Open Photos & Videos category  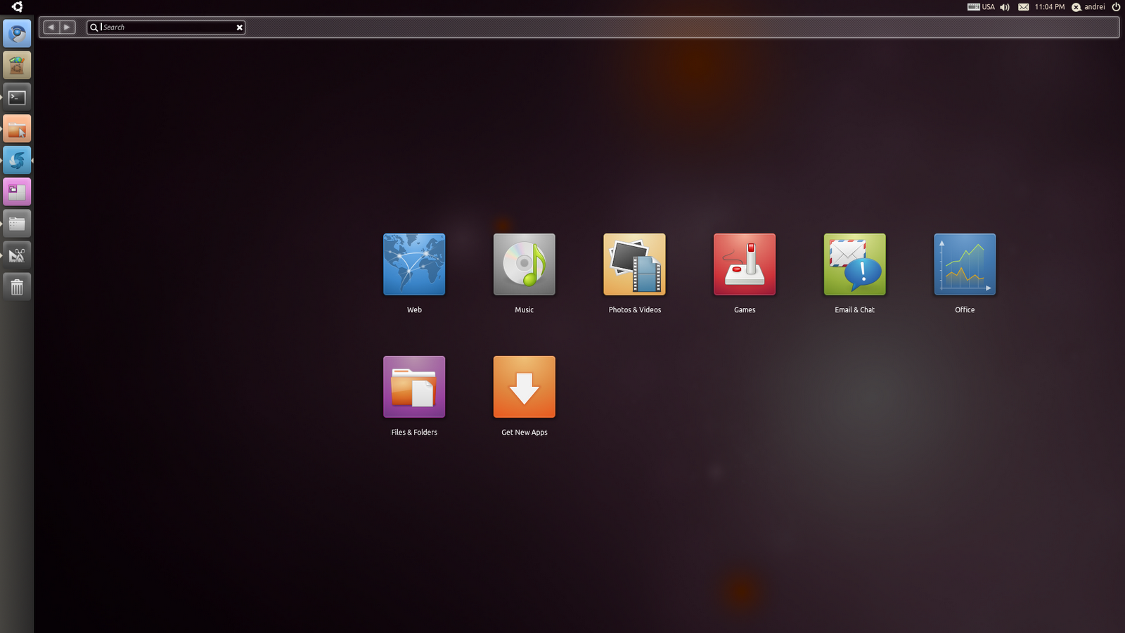point(634,264)
